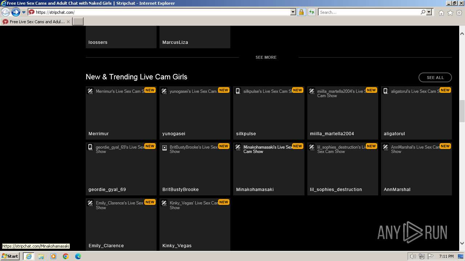Image resolution: width=465 pixels, height=261 pixels.
Task: Click the network tray icon
Action: [x=422, y=256]
